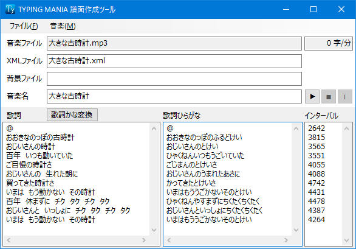Click lyric line おおきなのっぽの古時計

pyautogui.click(x=40, y=138)
